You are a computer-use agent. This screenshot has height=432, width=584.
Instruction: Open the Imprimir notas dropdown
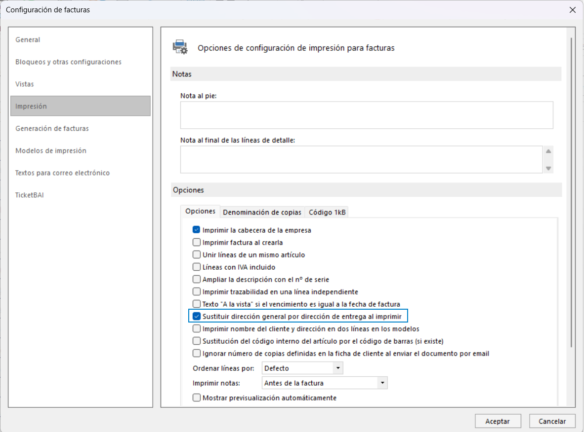[325, 383]
